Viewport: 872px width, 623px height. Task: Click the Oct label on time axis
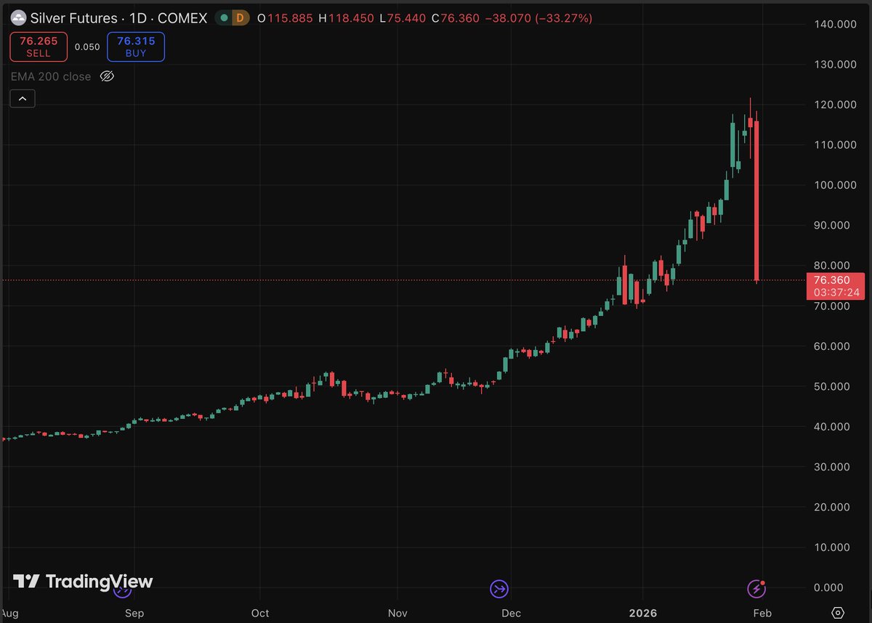coord(260,613)
